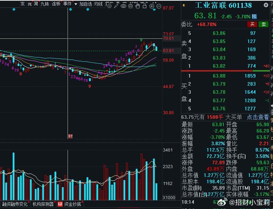This screenshot has height=209, width=273.
Task: Select the 发 toolbar item
Action: tap(23, 4)
